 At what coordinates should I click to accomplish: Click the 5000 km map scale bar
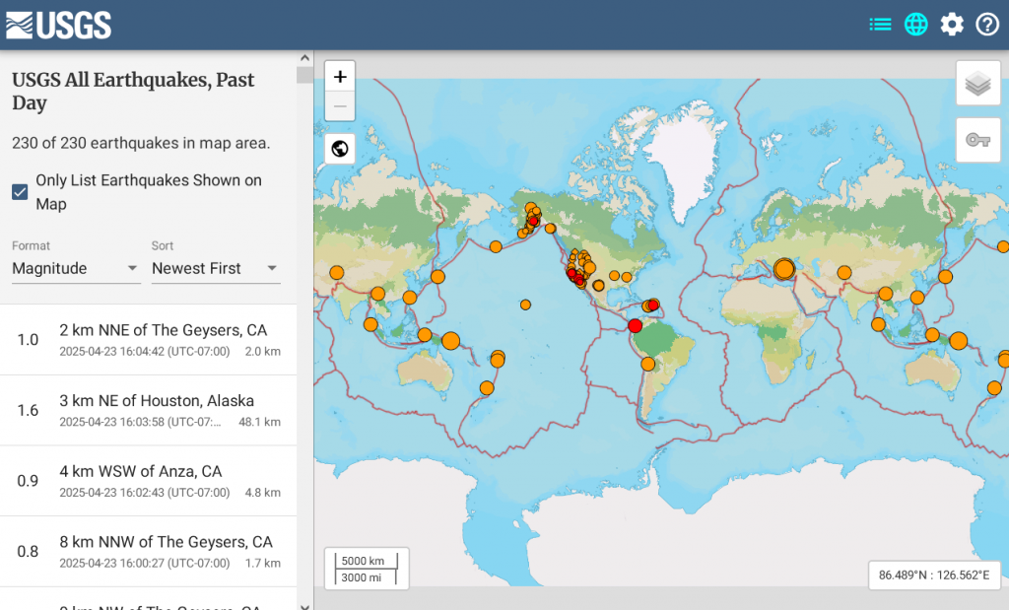click(367, 561)
